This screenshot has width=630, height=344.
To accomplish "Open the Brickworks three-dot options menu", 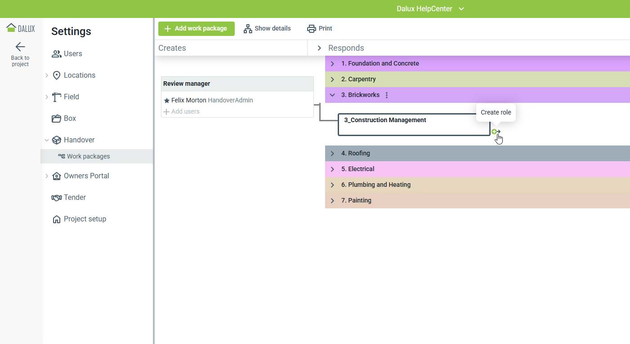I will pyautogui.click(x=387, y=95).
